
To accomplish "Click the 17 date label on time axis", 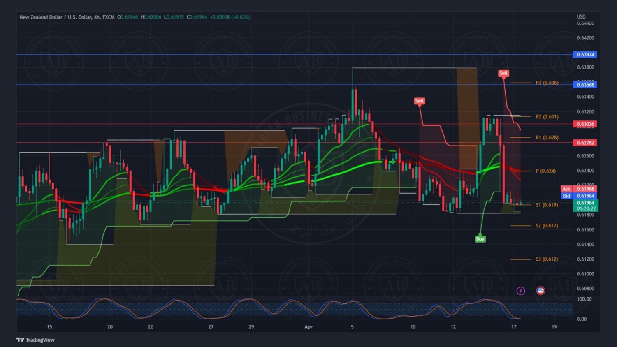I will [x=514, y=327].
